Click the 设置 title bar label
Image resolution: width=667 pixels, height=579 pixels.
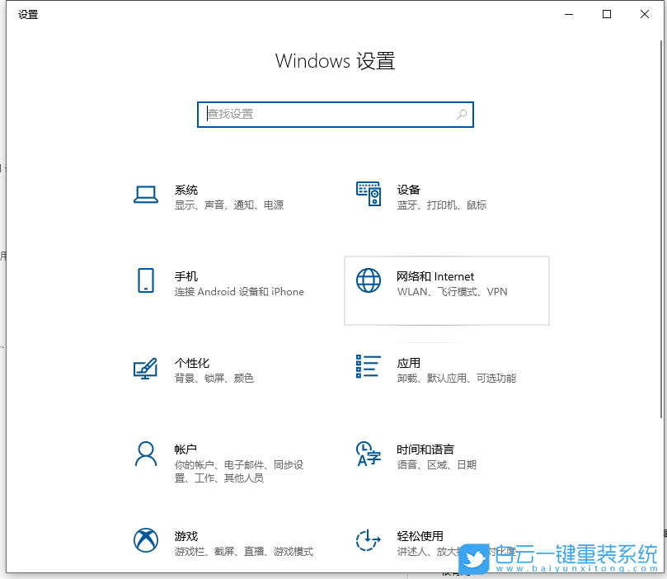(x=27, y=14)
